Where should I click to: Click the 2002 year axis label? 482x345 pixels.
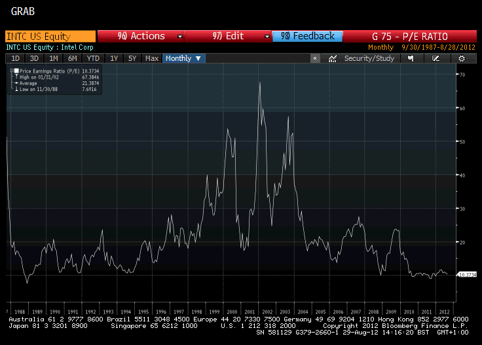click(x=267, y=312)
